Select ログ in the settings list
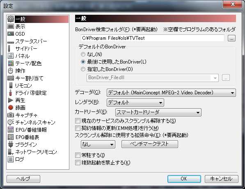 pyautogui.click(x=20, y=159)
